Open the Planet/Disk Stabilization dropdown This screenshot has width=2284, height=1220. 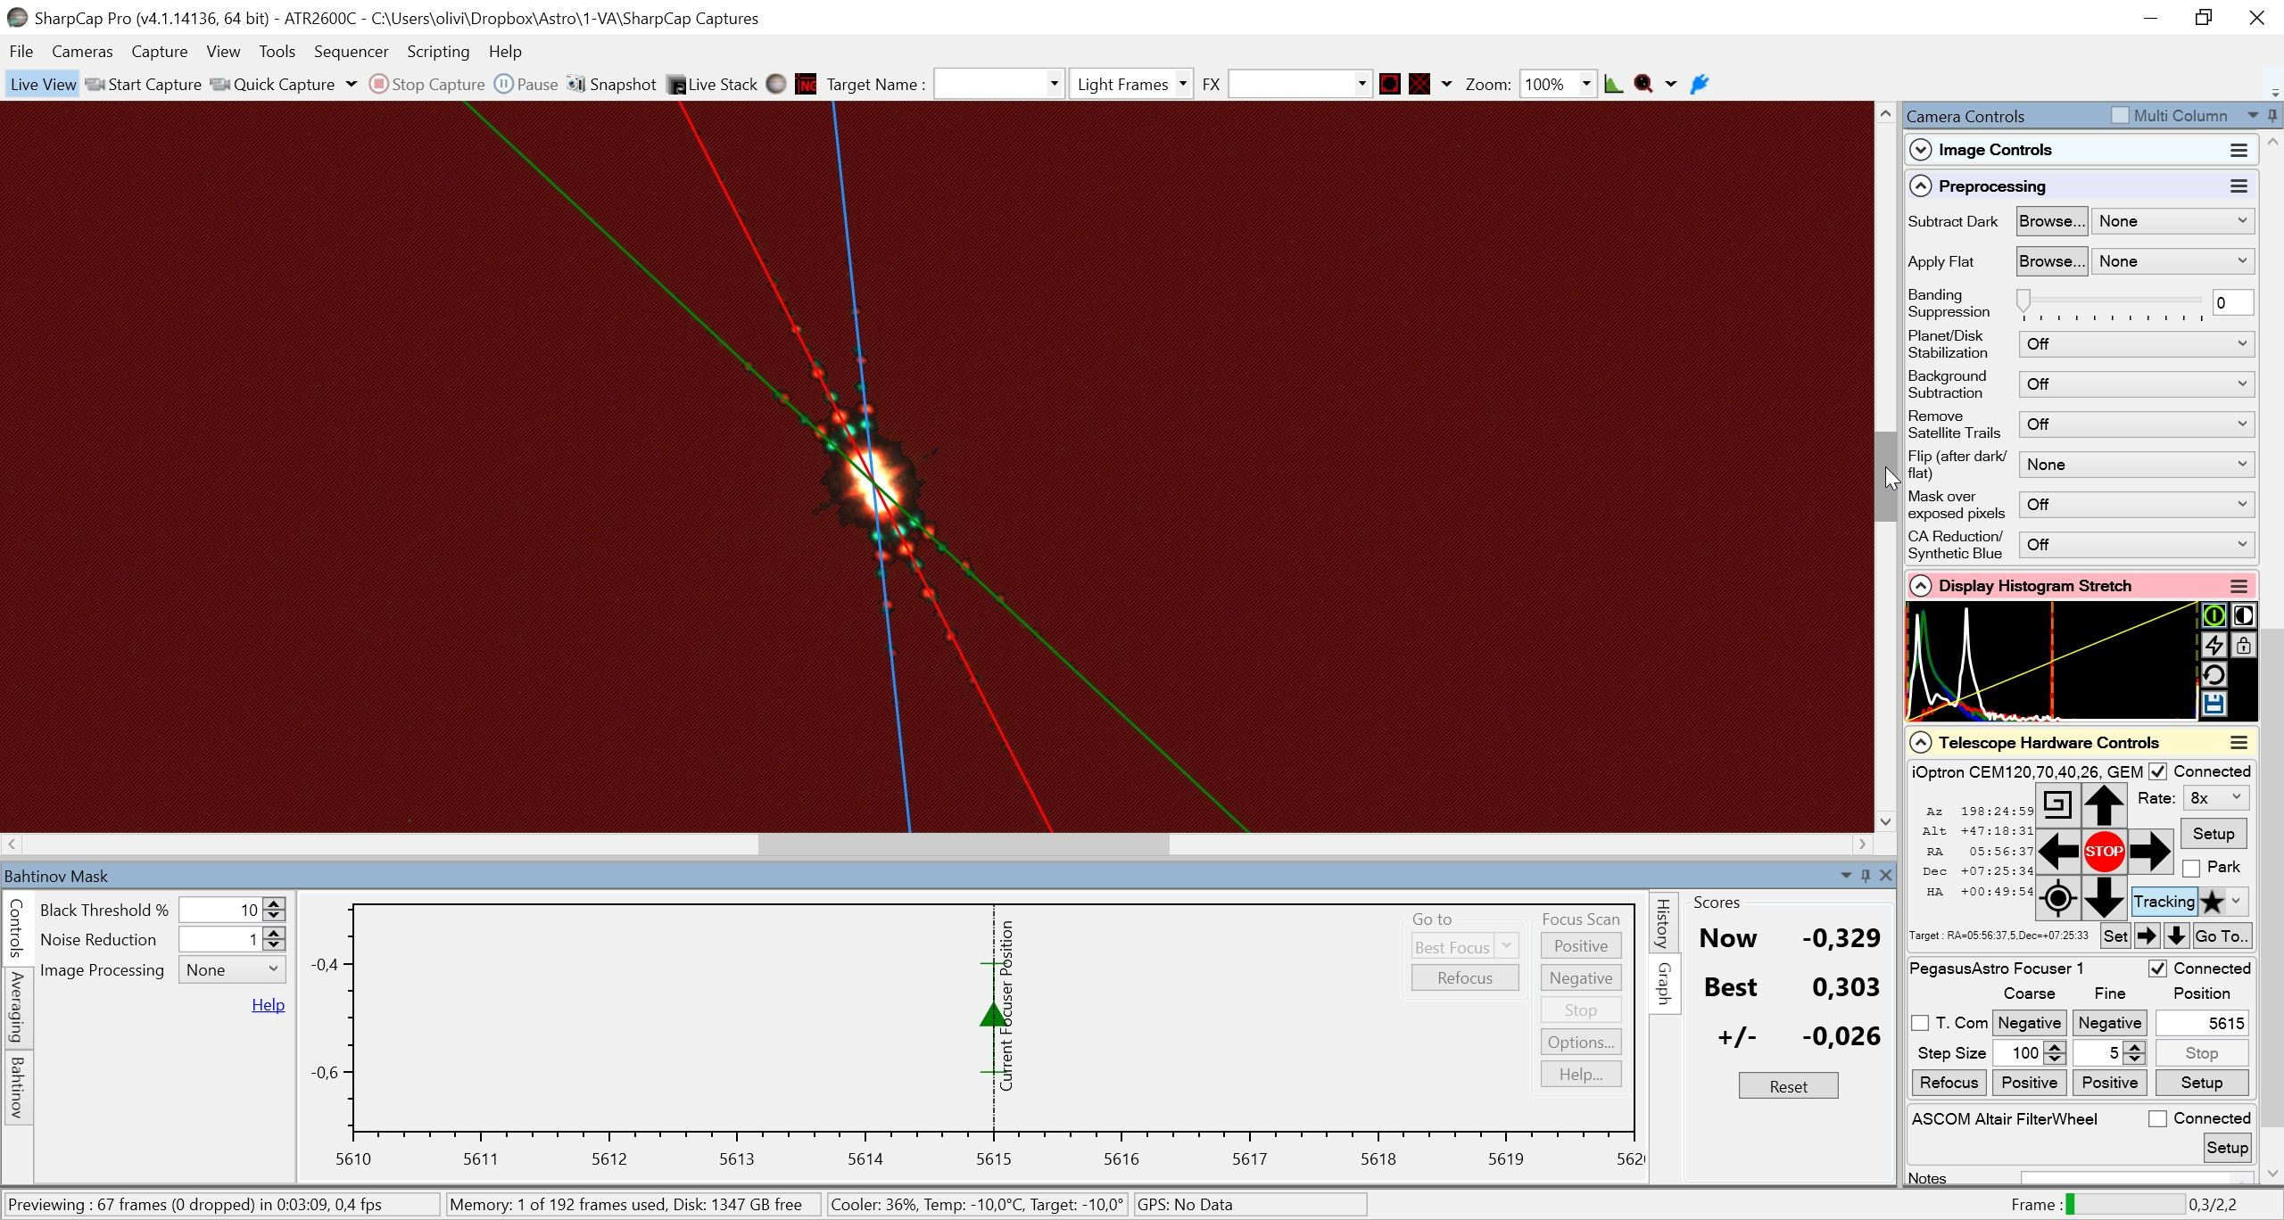(2136, 344)
